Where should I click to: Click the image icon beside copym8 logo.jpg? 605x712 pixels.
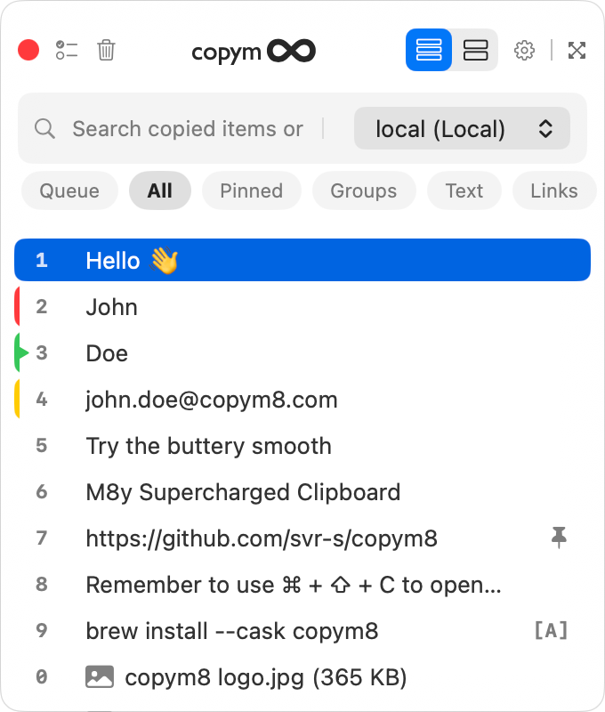pyautogui.click(x=100, y=676)
